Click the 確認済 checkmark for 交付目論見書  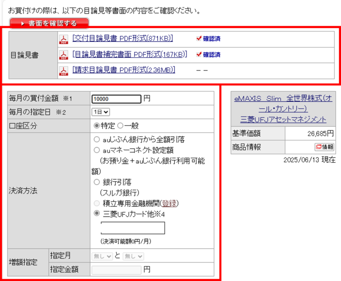point(208,39)
